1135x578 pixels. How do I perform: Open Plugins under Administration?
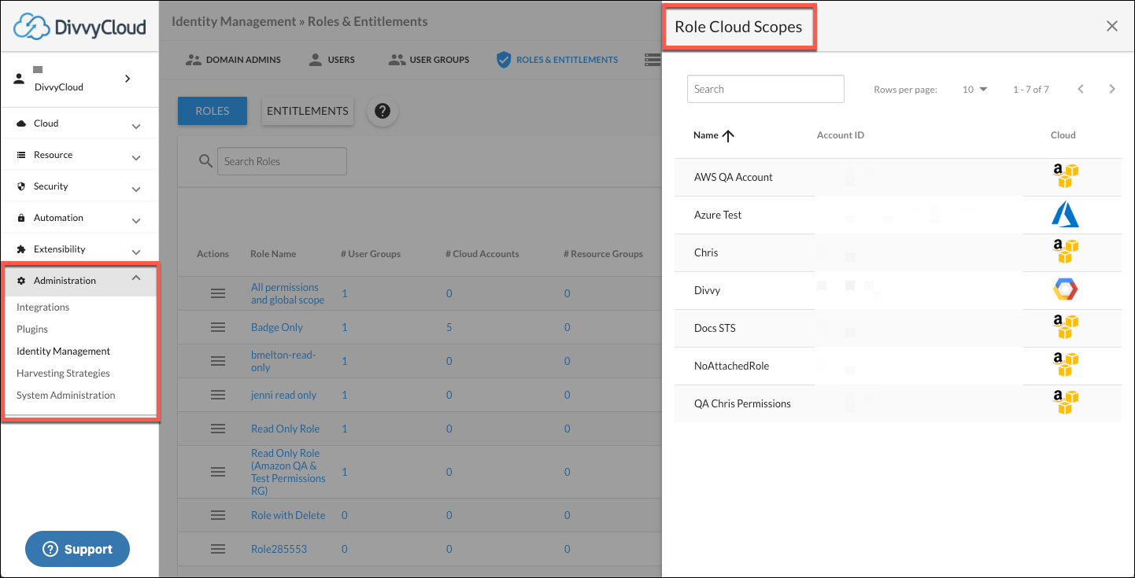(32, 329)
